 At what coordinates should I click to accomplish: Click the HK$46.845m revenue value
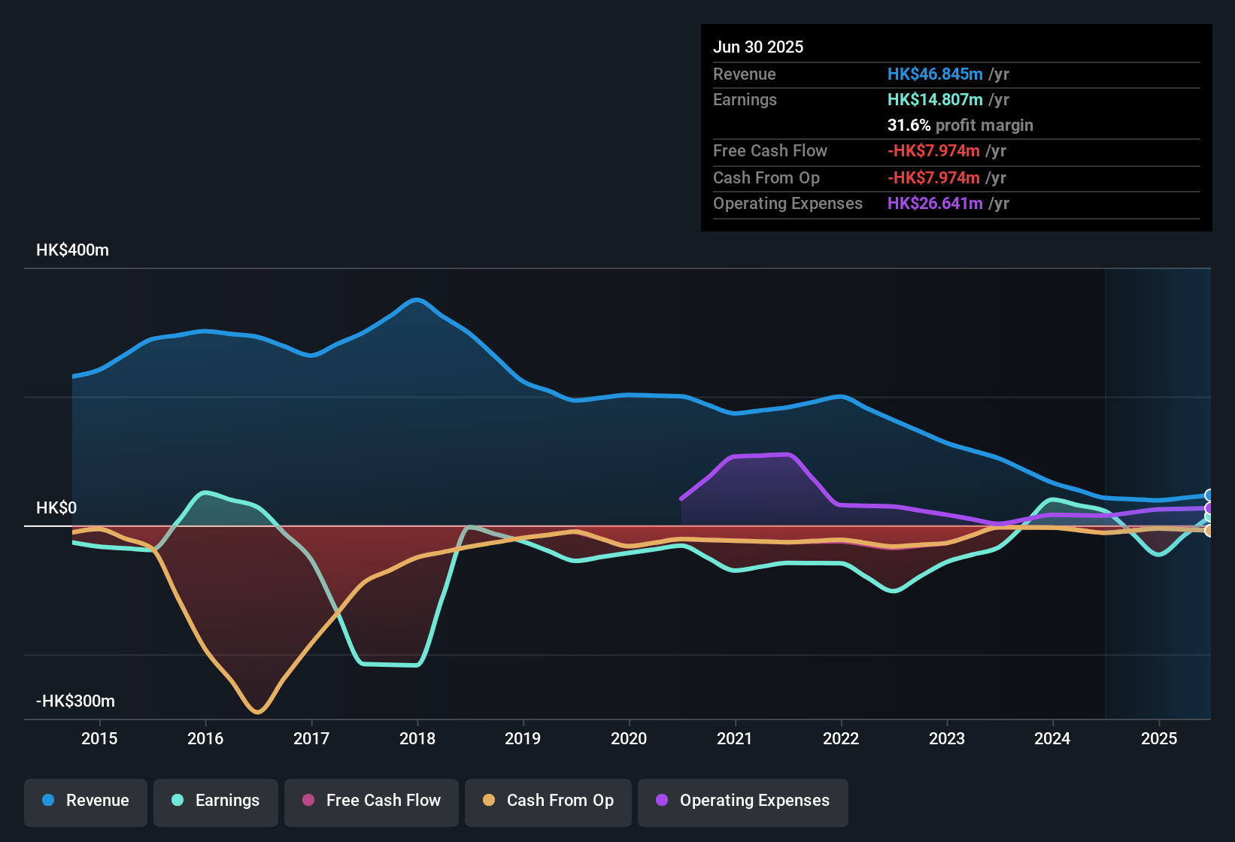[935, 74]
